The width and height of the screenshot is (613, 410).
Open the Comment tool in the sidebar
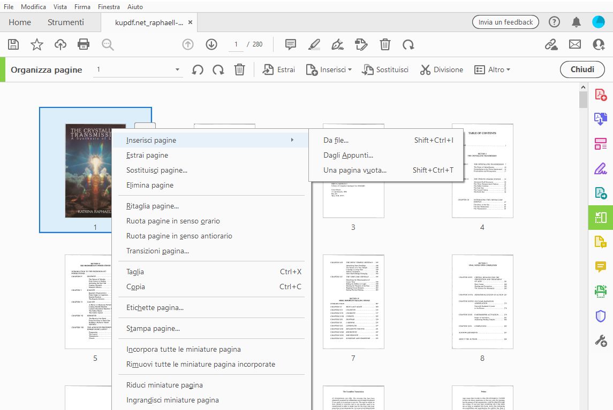(600, 265)
